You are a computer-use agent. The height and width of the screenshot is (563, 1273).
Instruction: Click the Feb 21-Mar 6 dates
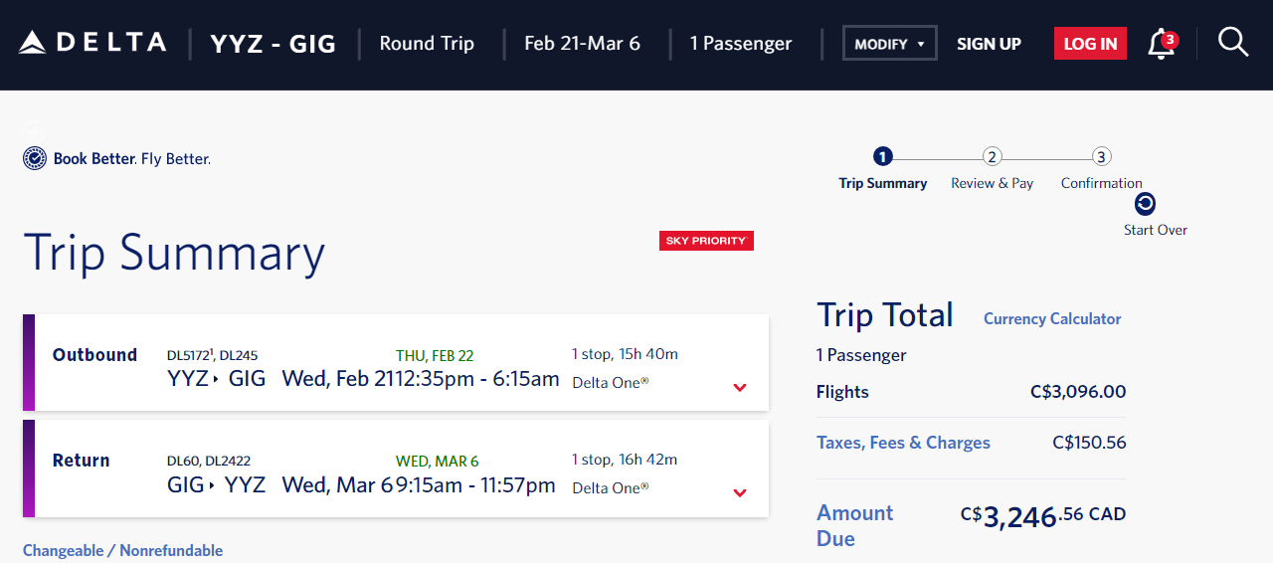tap(582, 44)
